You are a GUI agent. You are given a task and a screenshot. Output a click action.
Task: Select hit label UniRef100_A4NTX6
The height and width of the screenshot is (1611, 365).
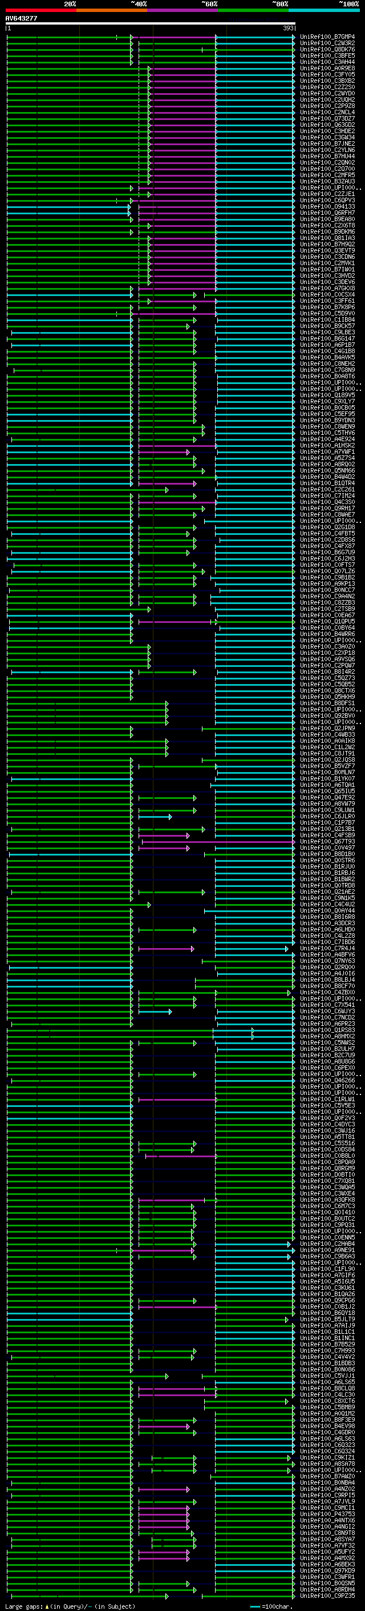tap(327, 1520)
